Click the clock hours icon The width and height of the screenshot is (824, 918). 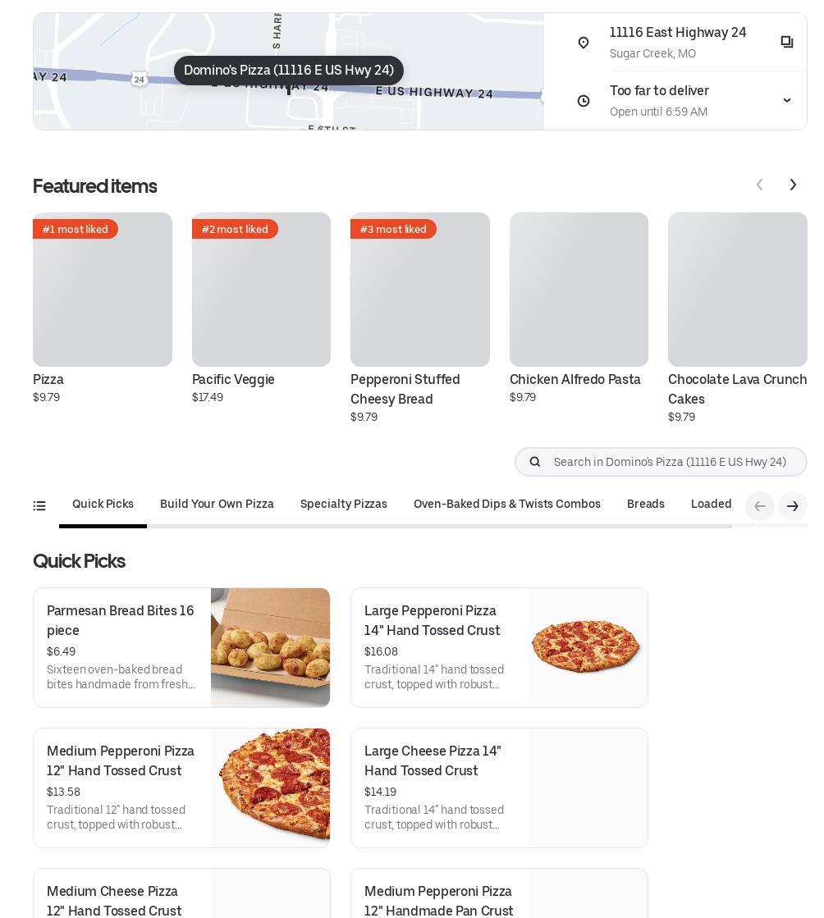pyautogui.click(x=584, y=101)
